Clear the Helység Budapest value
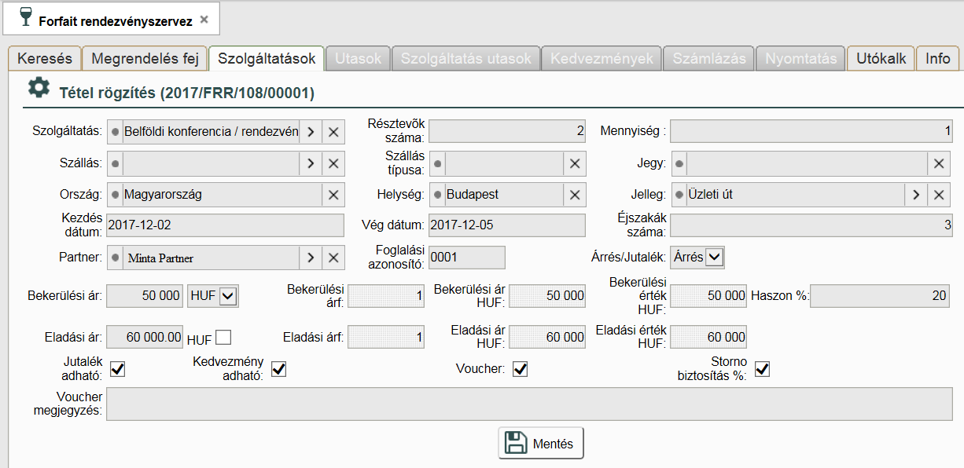The image size is (964, 468). tap(575, 195)
